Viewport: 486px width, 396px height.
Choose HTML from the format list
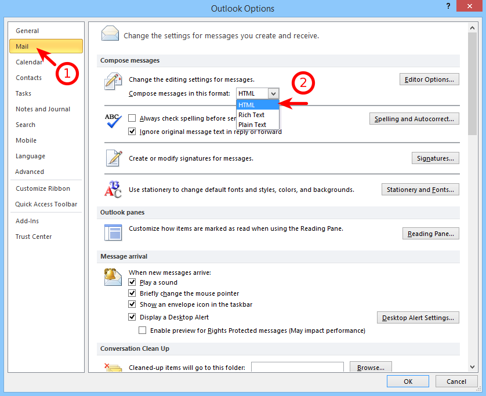[257, 105]
